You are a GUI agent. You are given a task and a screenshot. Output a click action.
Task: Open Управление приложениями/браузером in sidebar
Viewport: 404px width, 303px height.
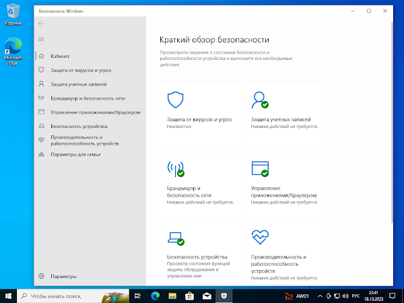point(91,112)
